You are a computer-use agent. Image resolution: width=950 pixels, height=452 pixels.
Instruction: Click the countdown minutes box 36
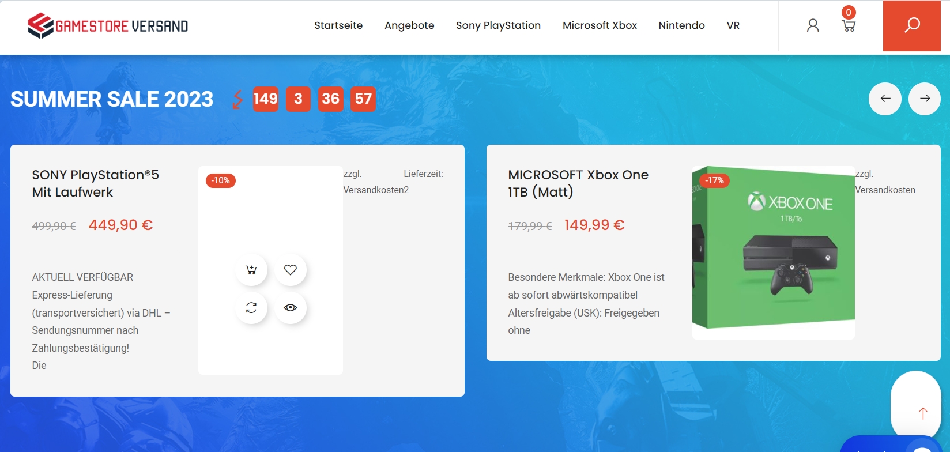330,99
